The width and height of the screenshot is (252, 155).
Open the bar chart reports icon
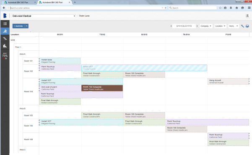pyautogui.click(x=5, y=46)
